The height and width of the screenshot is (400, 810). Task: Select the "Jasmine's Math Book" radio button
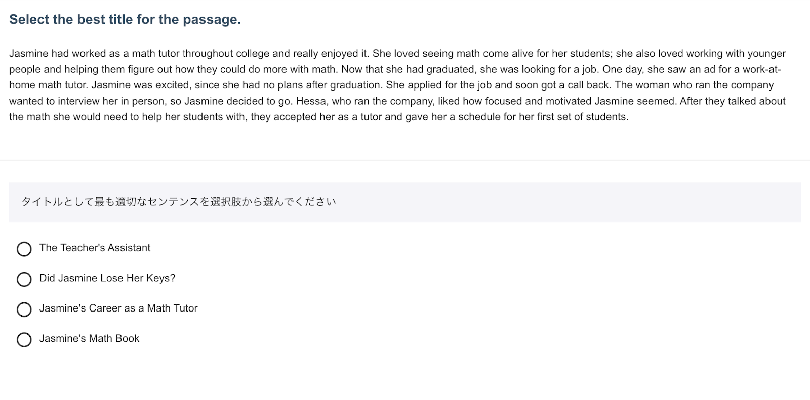24,339
